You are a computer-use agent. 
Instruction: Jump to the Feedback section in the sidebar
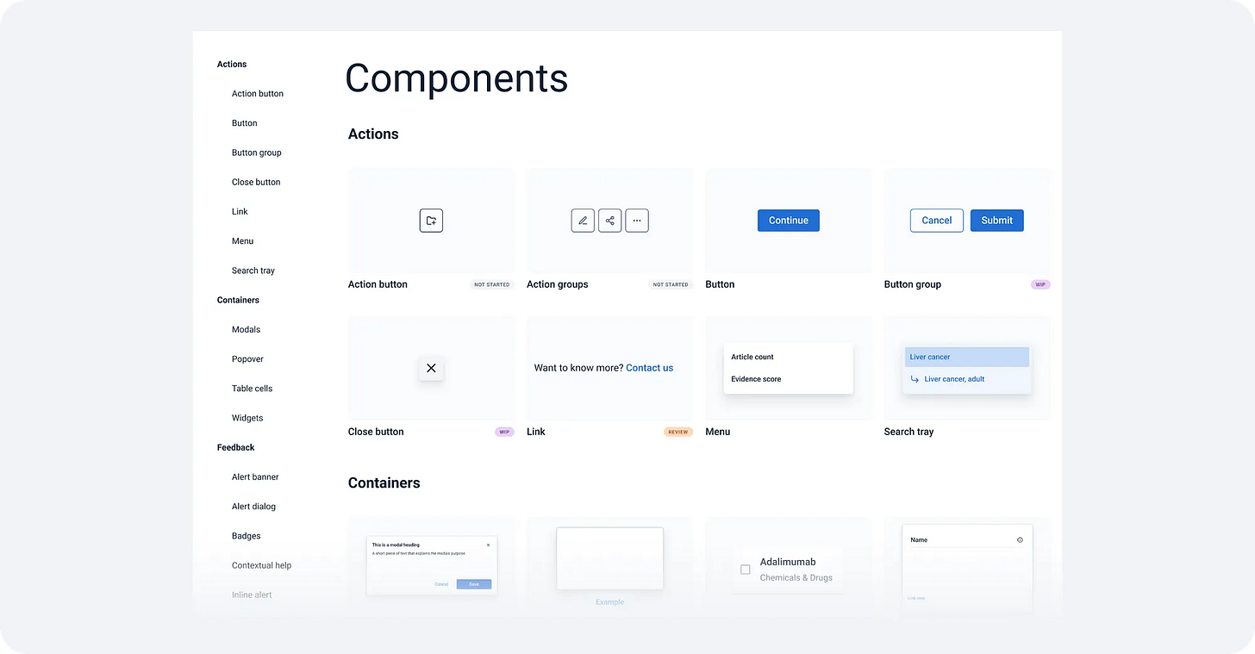coord(235,447)
